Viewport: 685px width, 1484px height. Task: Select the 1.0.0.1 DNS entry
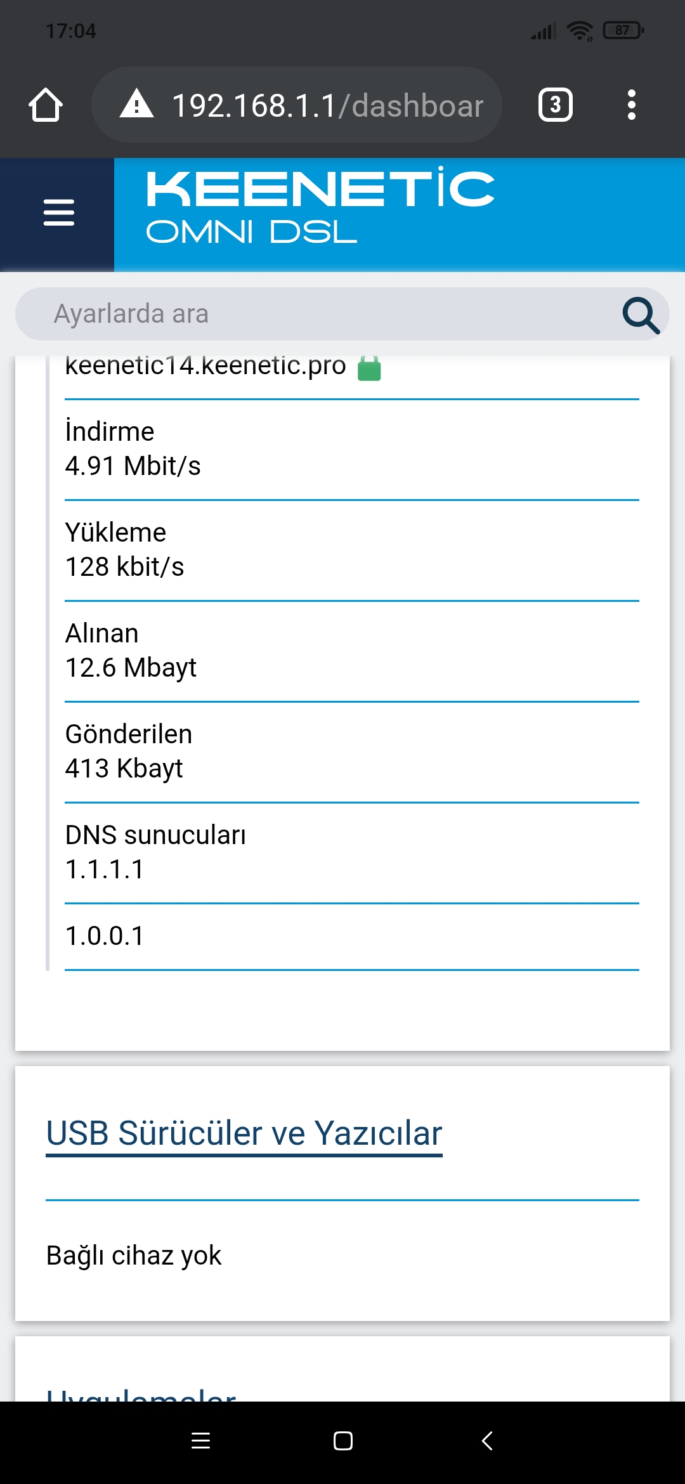(x=352, y=936)
